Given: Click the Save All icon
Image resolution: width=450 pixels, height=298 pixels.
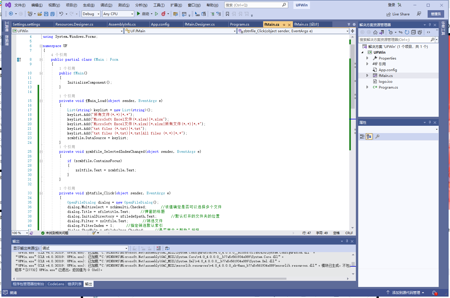Looking at the screenshot, I should pos(53,14).
